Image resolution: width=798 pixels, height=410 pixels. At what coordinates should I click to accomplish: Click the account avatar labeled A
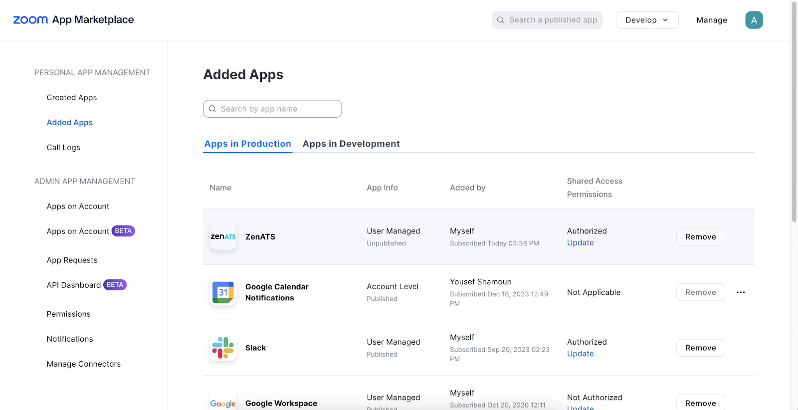(754, 20)
